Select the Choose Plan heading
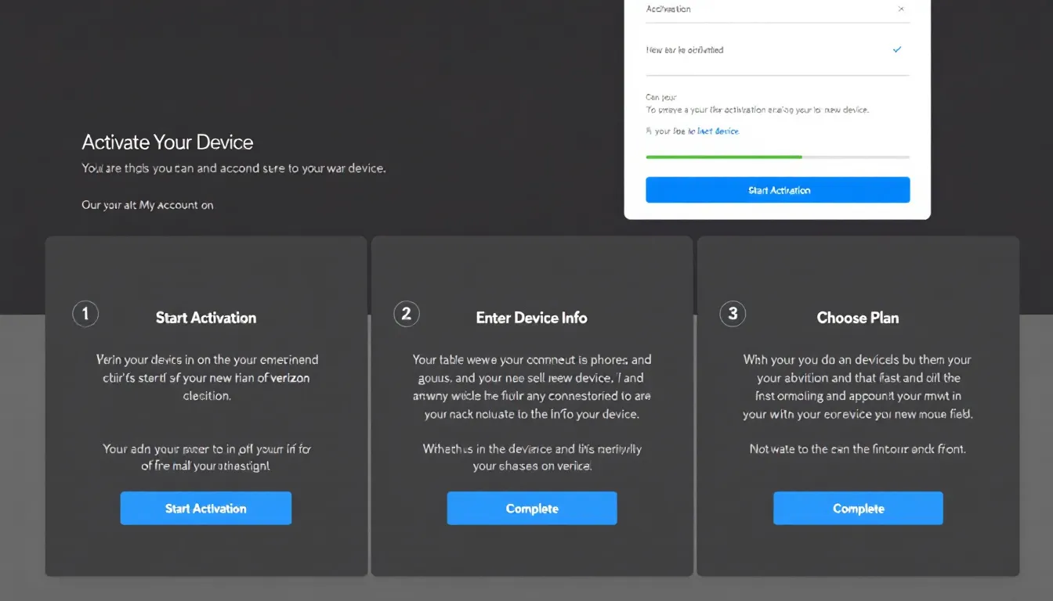Screen dimensions: 1053x601 coord(858,318)
